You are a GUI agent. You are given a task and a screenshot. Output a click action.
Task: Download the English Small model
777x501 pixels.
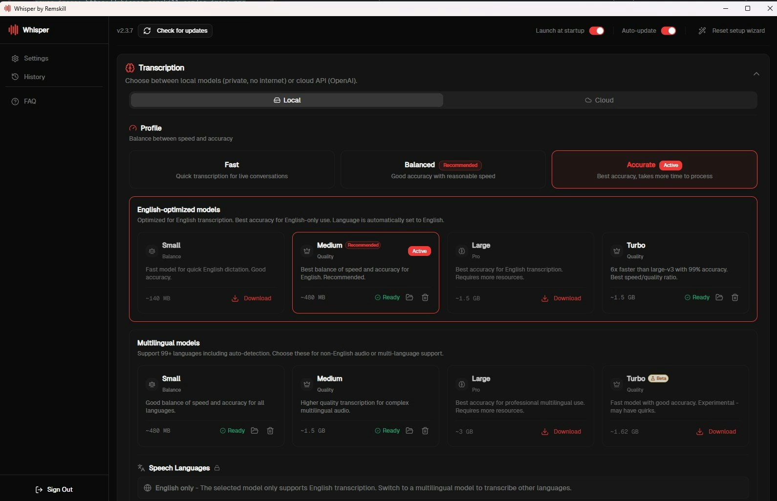251,298
